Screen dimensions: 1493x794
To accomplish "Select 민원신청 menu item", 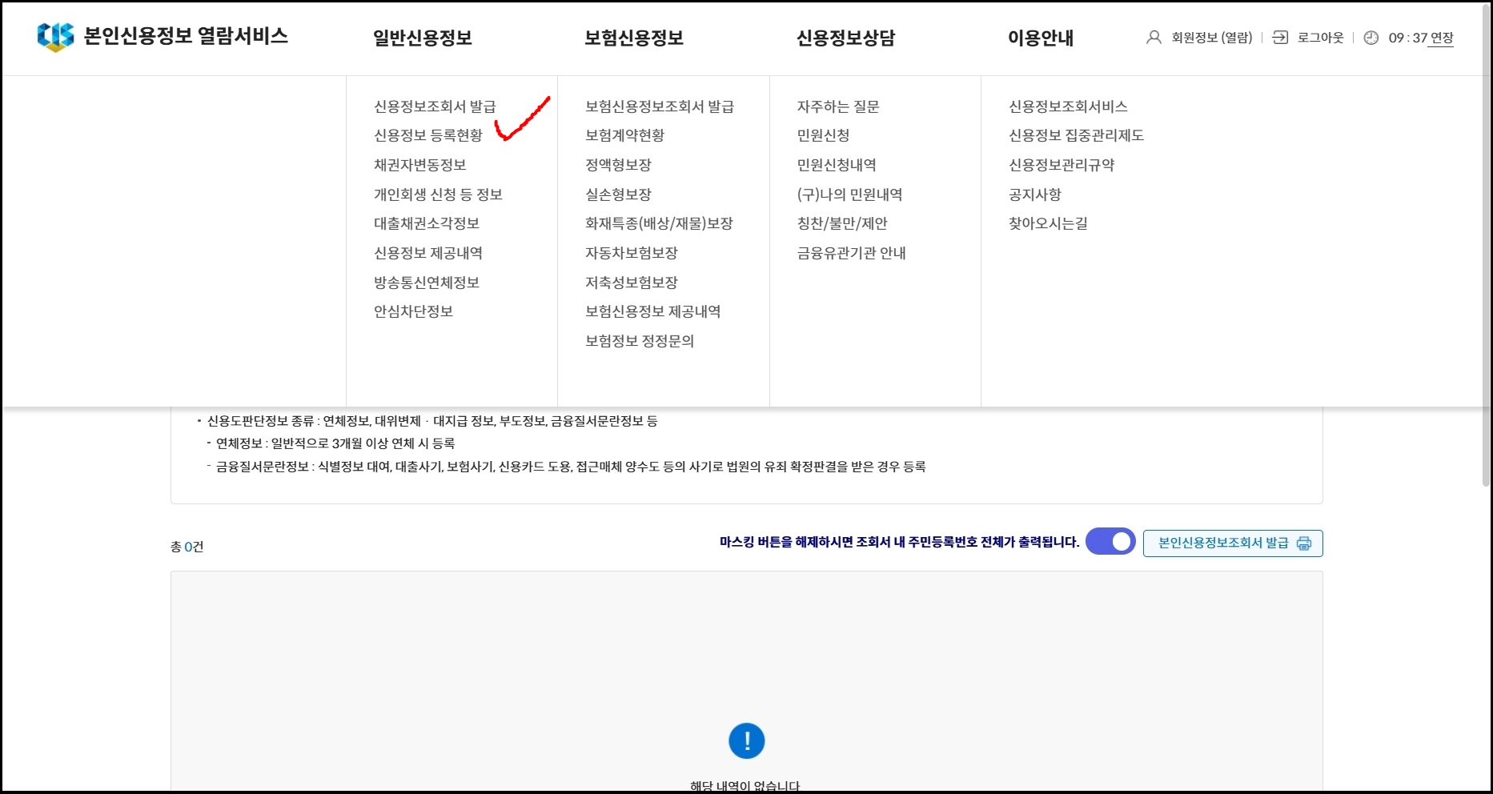I will [823, 135].
